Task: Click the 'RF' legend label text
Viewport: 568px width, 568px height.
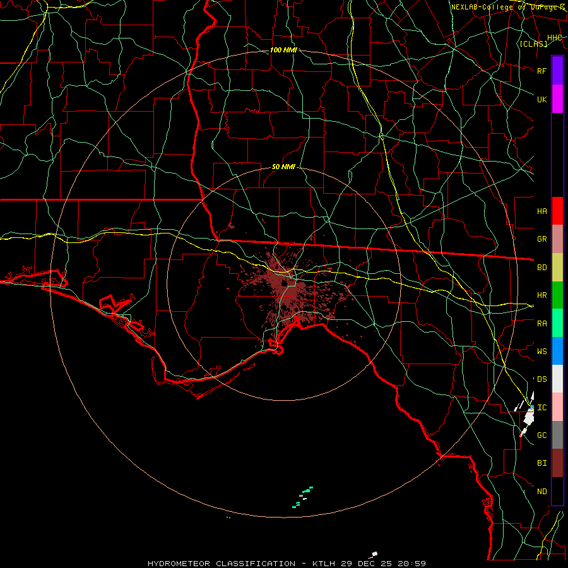Action: (x=542, y=71)
